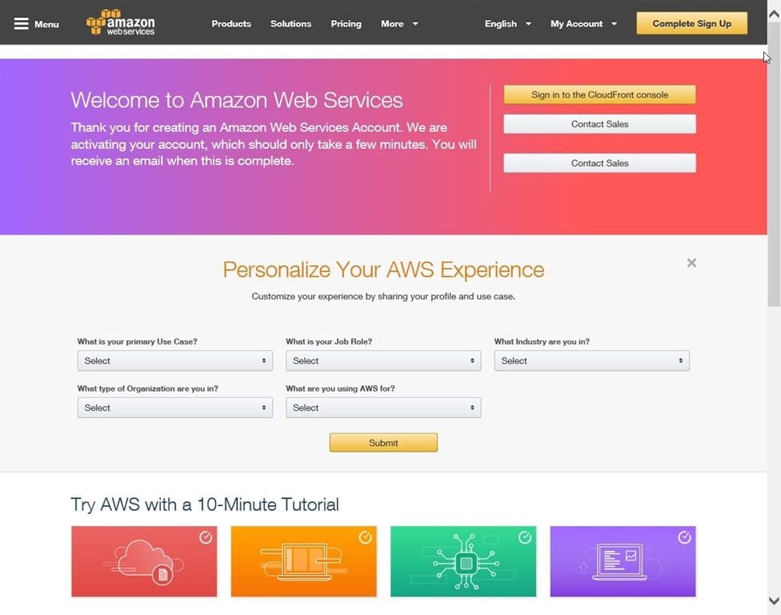Open the Industry dropdown
The height and width of the screenshot is (615, 781).
[x=591, y=361]
